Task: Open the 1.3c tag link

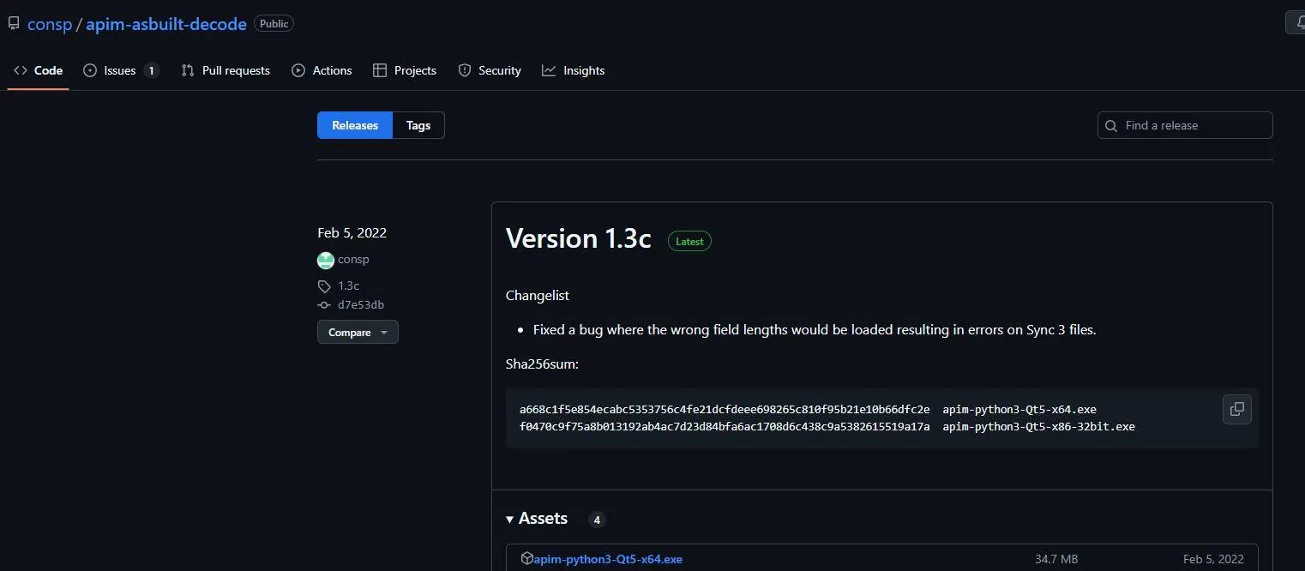Action: pyautogui.click(x=348, y=285)
